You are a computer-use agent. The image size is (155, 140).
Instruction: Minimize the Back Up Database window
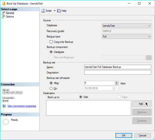(129, 3)
